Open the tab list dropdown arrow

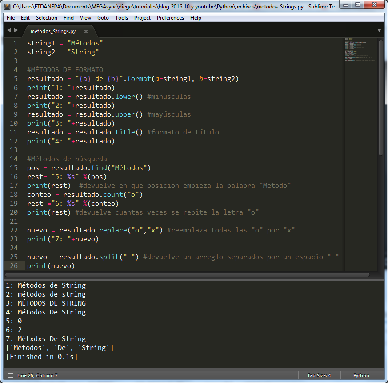[379, 30]
